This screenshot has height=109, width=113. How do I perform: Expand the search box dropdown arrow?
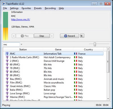[x=21, y=44]
